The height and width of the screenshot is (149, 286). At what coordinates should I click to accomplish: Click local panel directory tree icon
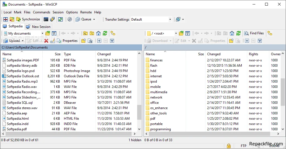click(x=113, y=33)
